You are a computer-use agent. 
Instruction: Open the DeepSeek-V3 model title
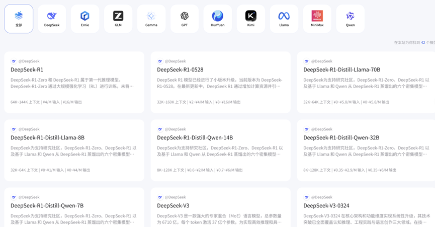173,206
